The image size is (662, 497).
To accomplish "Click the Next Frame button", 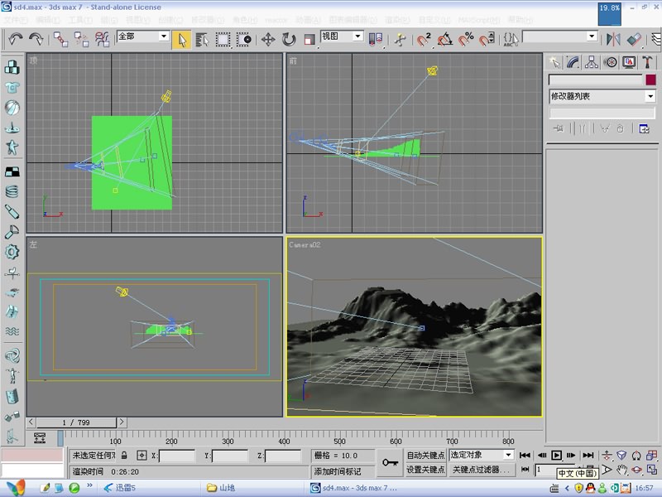I will click(571, 455).
